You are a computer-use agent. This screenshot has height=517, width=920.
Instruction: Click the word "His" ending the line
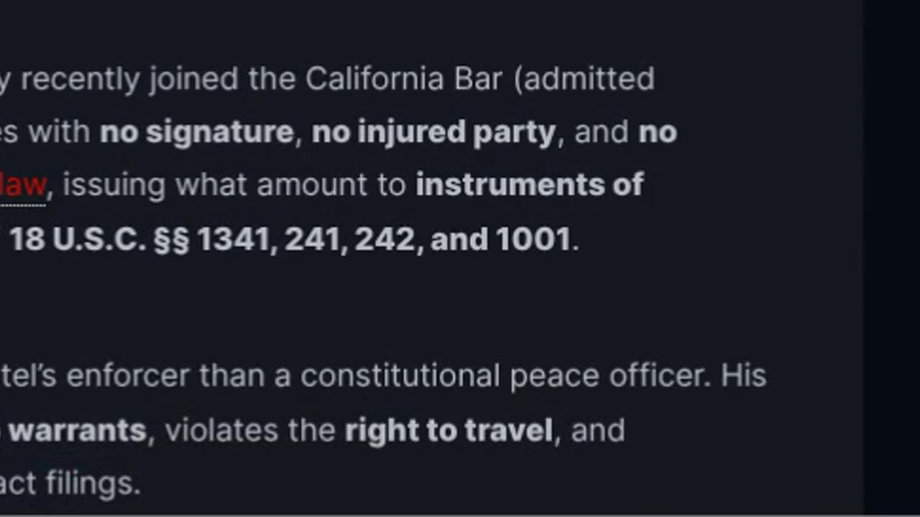coord(744,376)
